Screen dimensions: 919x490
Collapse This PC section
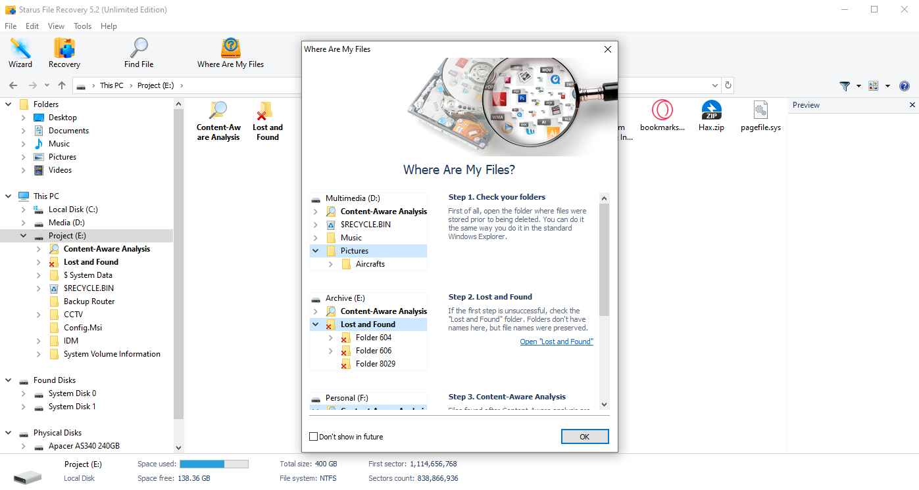click(x=9, y=196)
